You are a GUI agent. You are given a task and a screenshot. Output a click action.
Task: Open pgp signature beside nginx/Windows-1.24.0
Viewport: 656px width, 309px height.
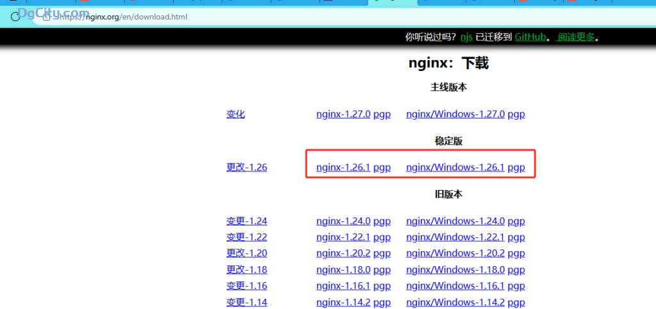(516, 221)
